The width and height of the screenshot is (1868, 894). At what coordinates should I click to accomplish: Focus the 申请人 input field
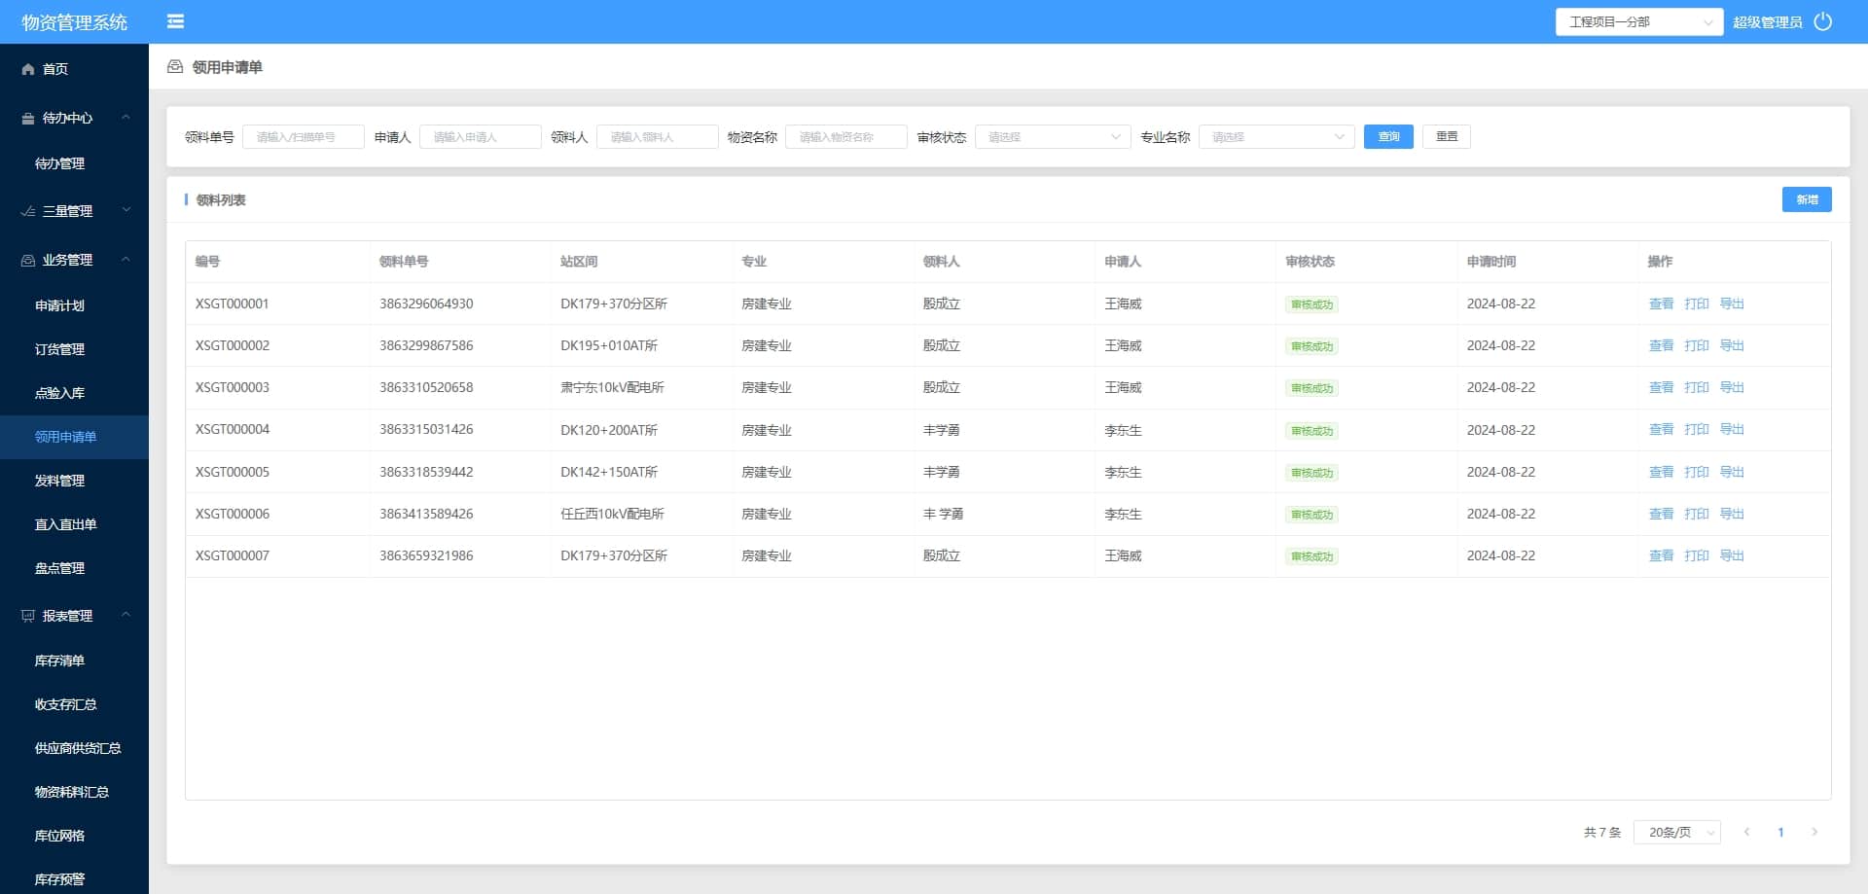(x=481, y=137)
